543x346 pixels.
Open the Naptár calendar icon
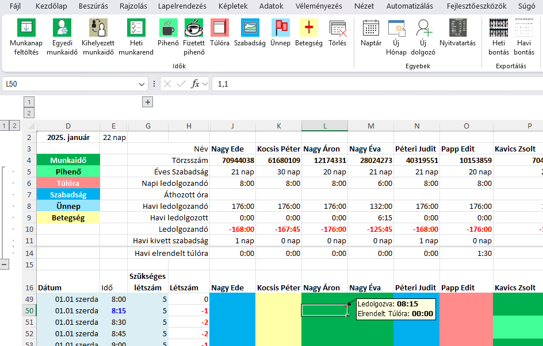coord(371,28)
